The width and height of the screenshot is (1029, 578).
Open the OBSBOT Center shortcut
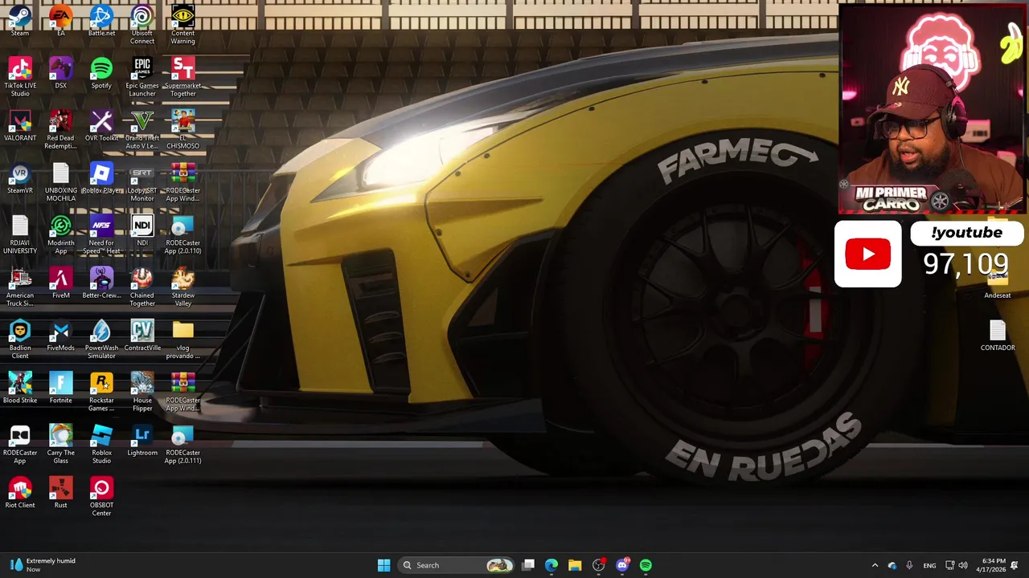[101, 496]
